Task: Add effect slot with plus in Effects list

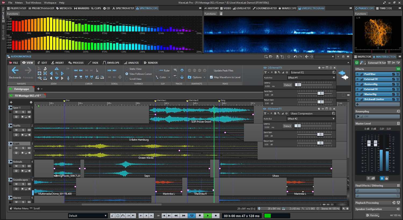Action: (357, 104)
